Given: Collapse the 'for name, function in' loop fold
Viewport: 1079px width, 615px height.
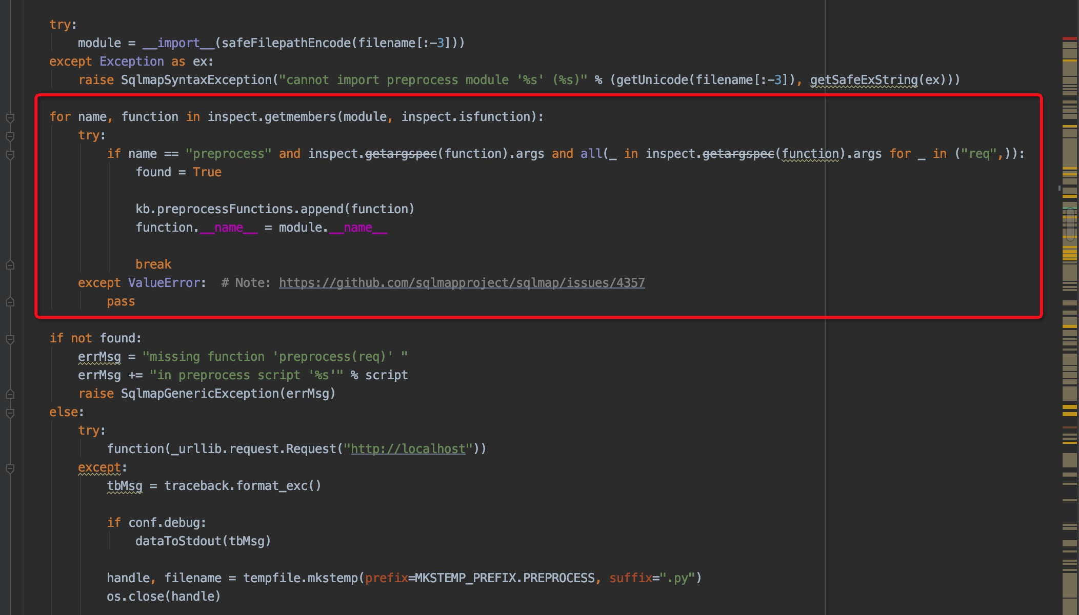Looking at the screenshot, I should click(x=10, y=118).
